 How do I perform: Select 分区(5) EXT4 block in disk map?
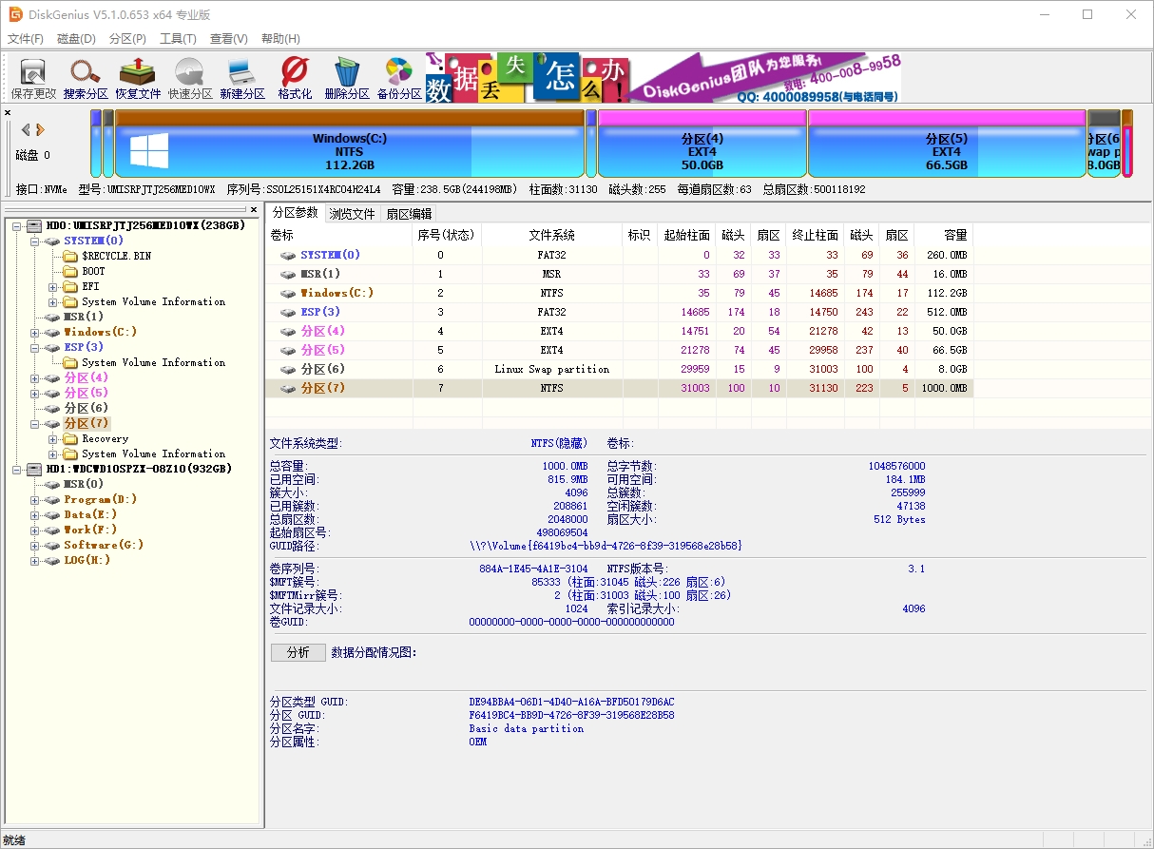click(x=947, y=145)
